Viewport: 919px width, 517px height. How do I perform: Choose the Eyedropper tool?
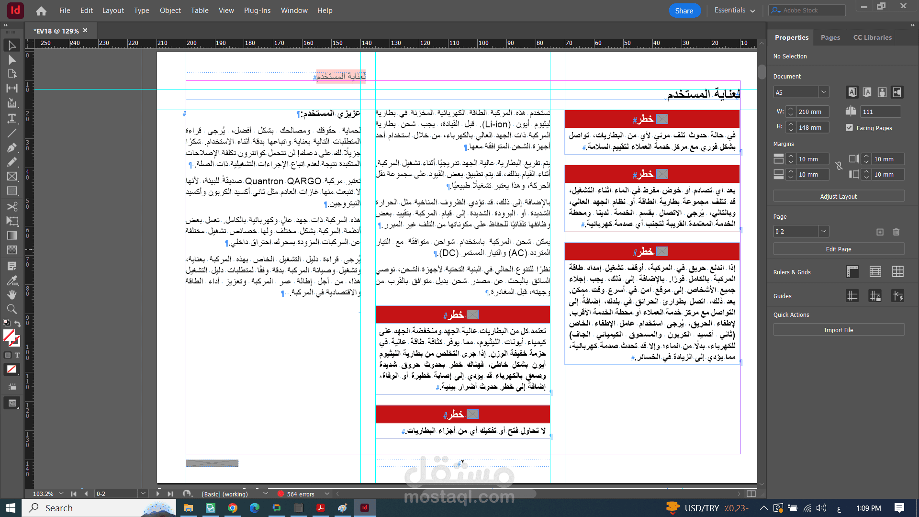click(x=12, y=280)
